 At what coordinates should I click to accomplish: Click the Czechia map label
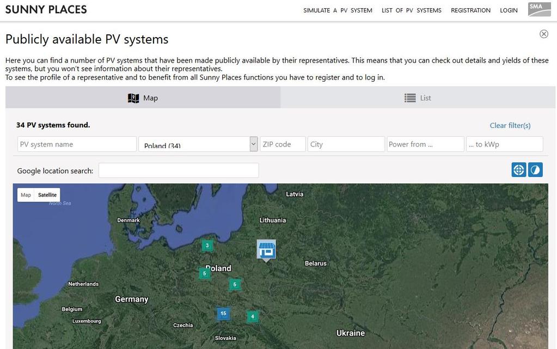183,325
